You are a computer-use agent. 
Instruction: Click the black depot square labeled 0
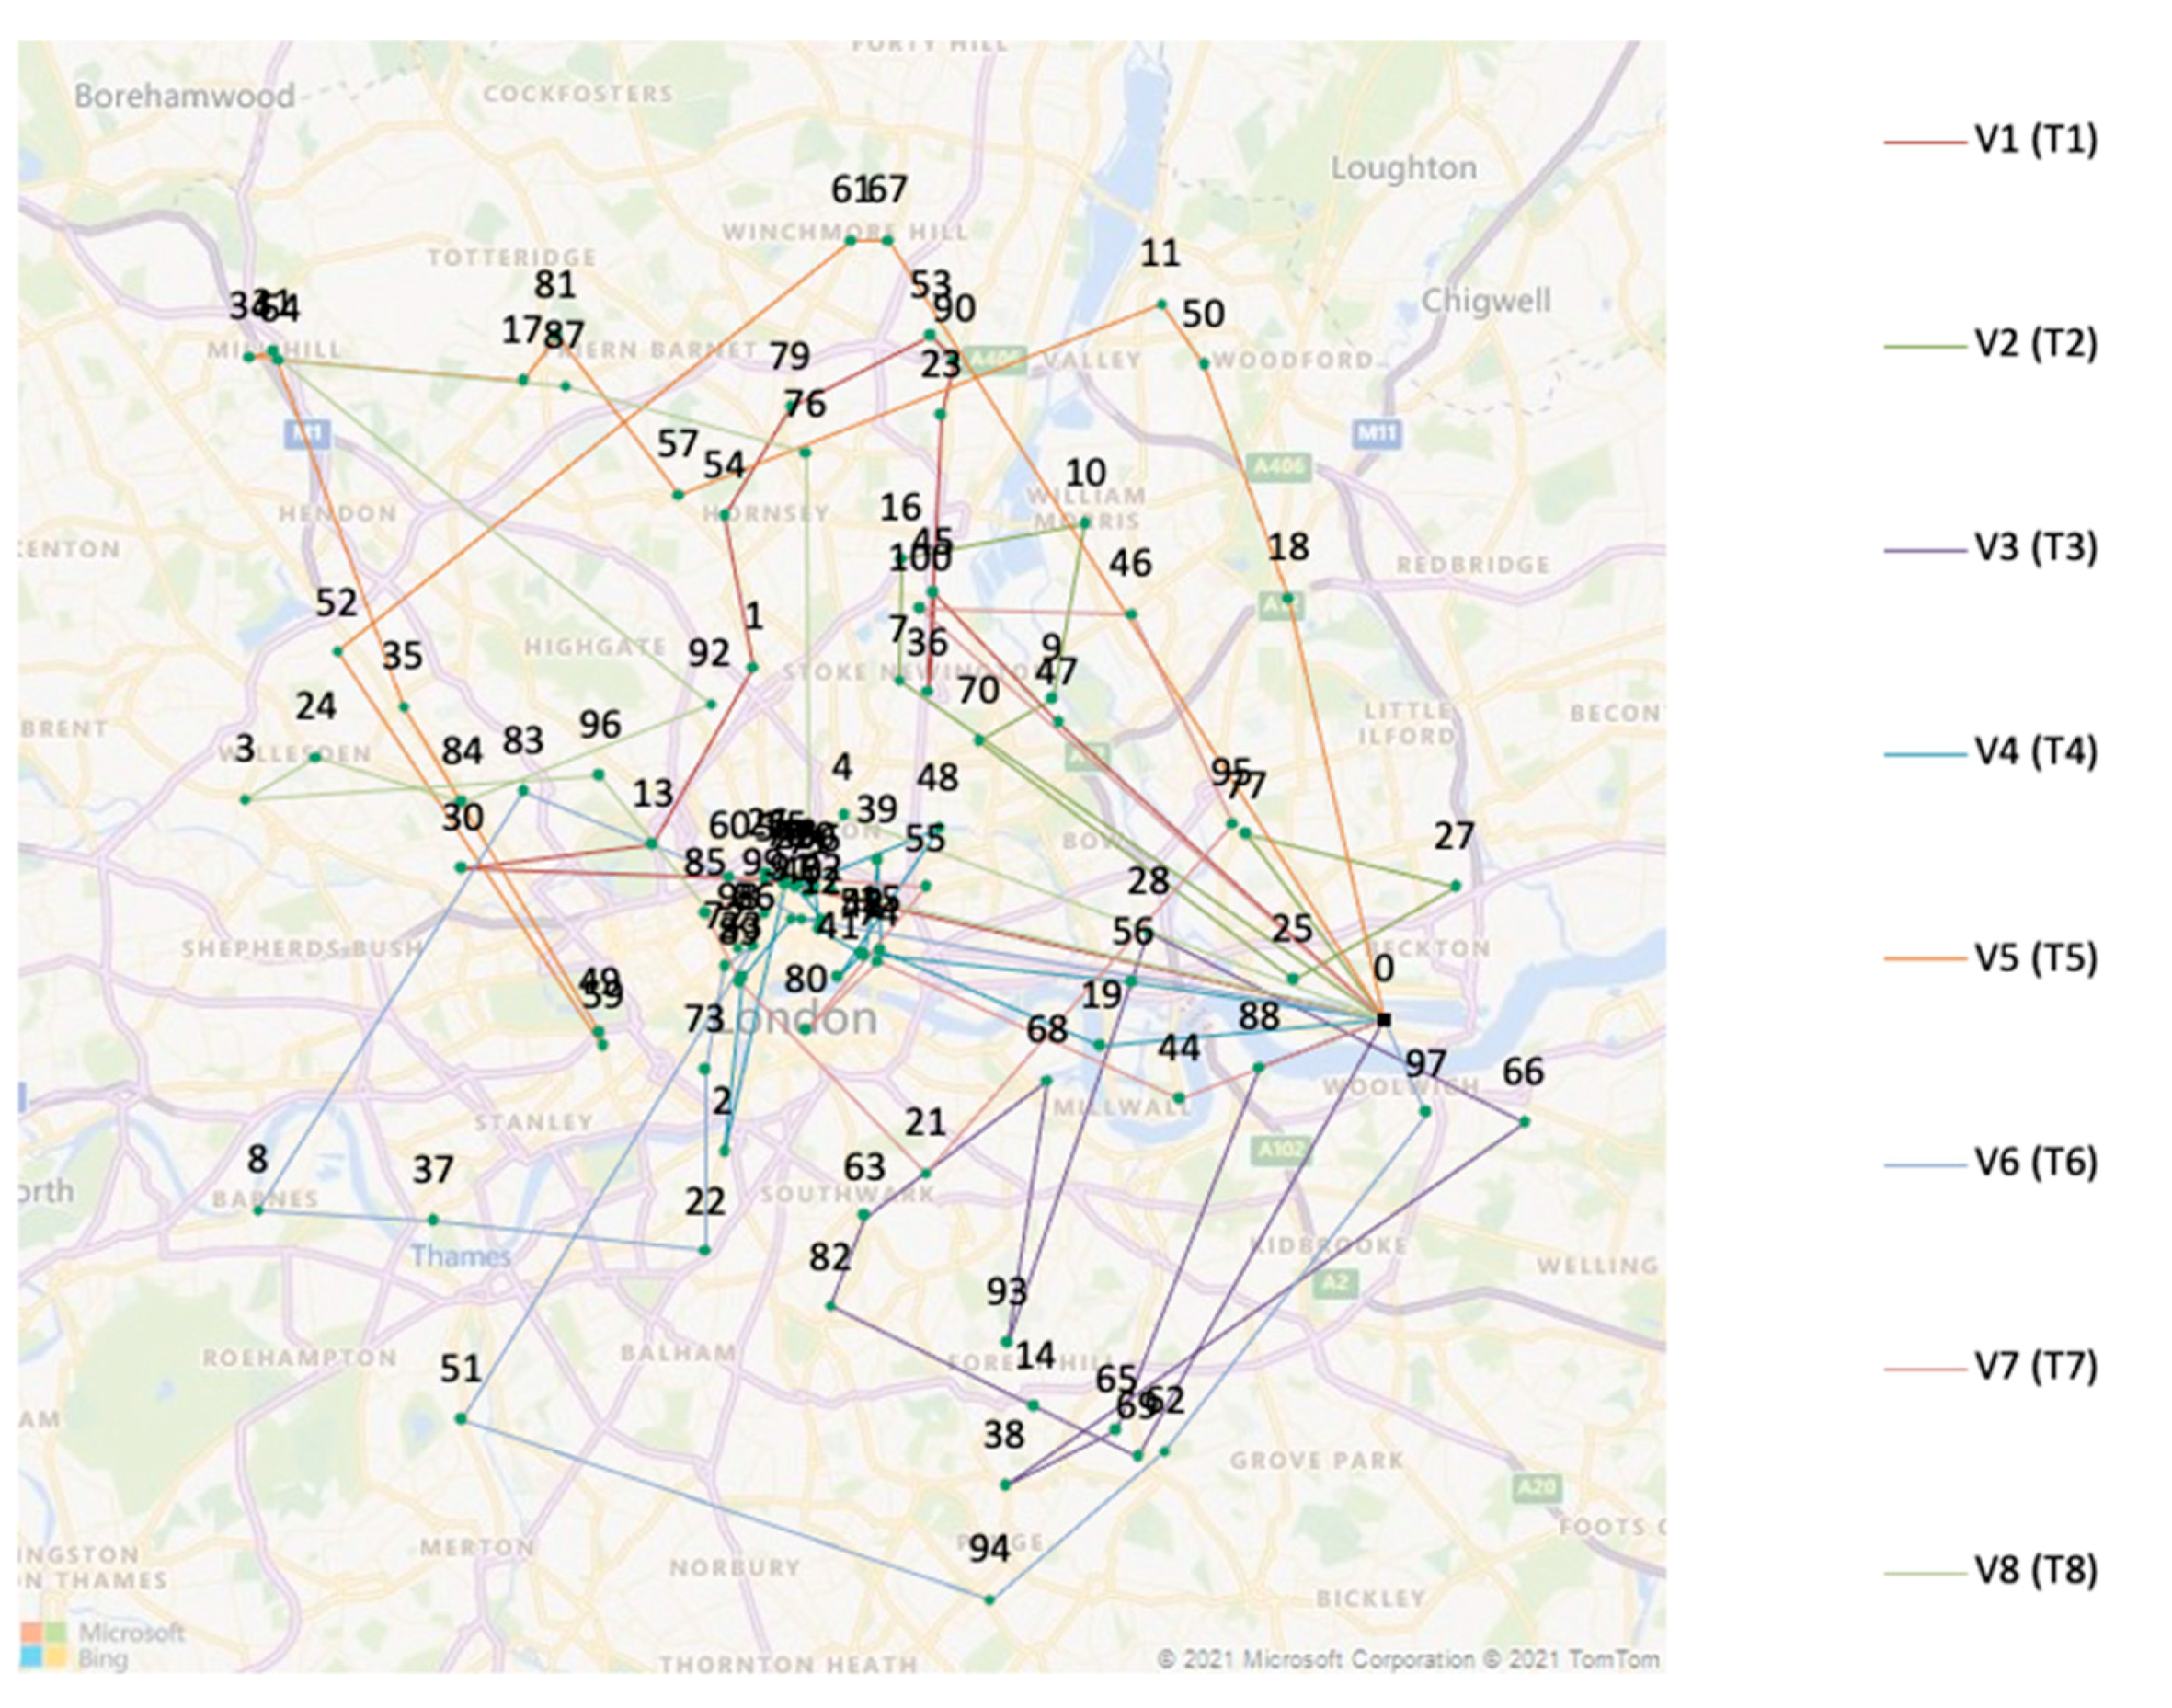click(x=1383, y=1019)
